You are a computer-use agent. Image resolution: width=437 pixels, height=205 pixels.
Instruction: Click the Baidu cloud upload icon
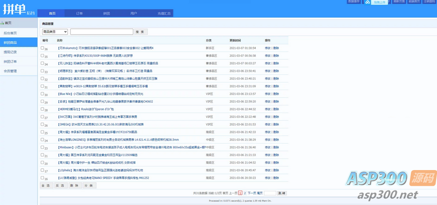coord(368,2)
